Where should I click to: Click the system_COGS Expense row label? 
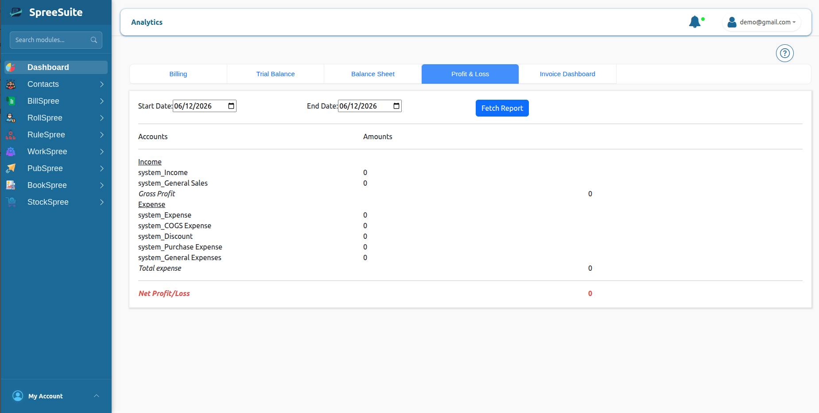click(x=175, y=226)
